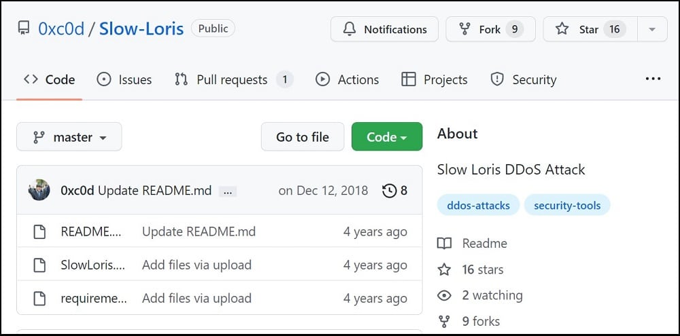Click the book icon beside Readme
Viewport: 680px width, 336px height.
click(x=445, y=243)
